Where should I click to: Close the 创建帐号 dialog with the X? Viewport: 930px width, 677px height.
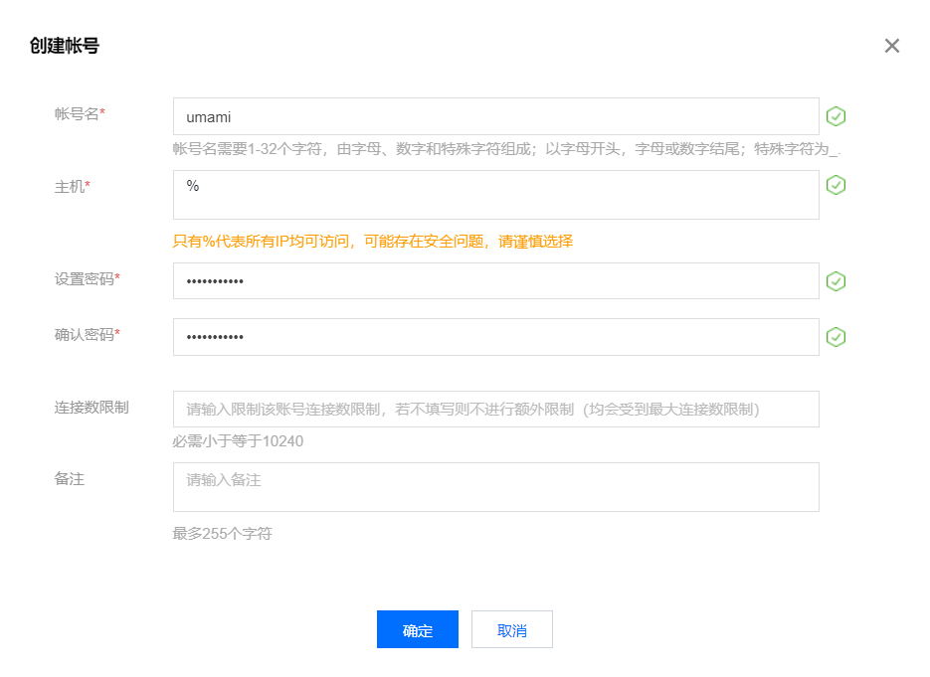tap(891, 46)
